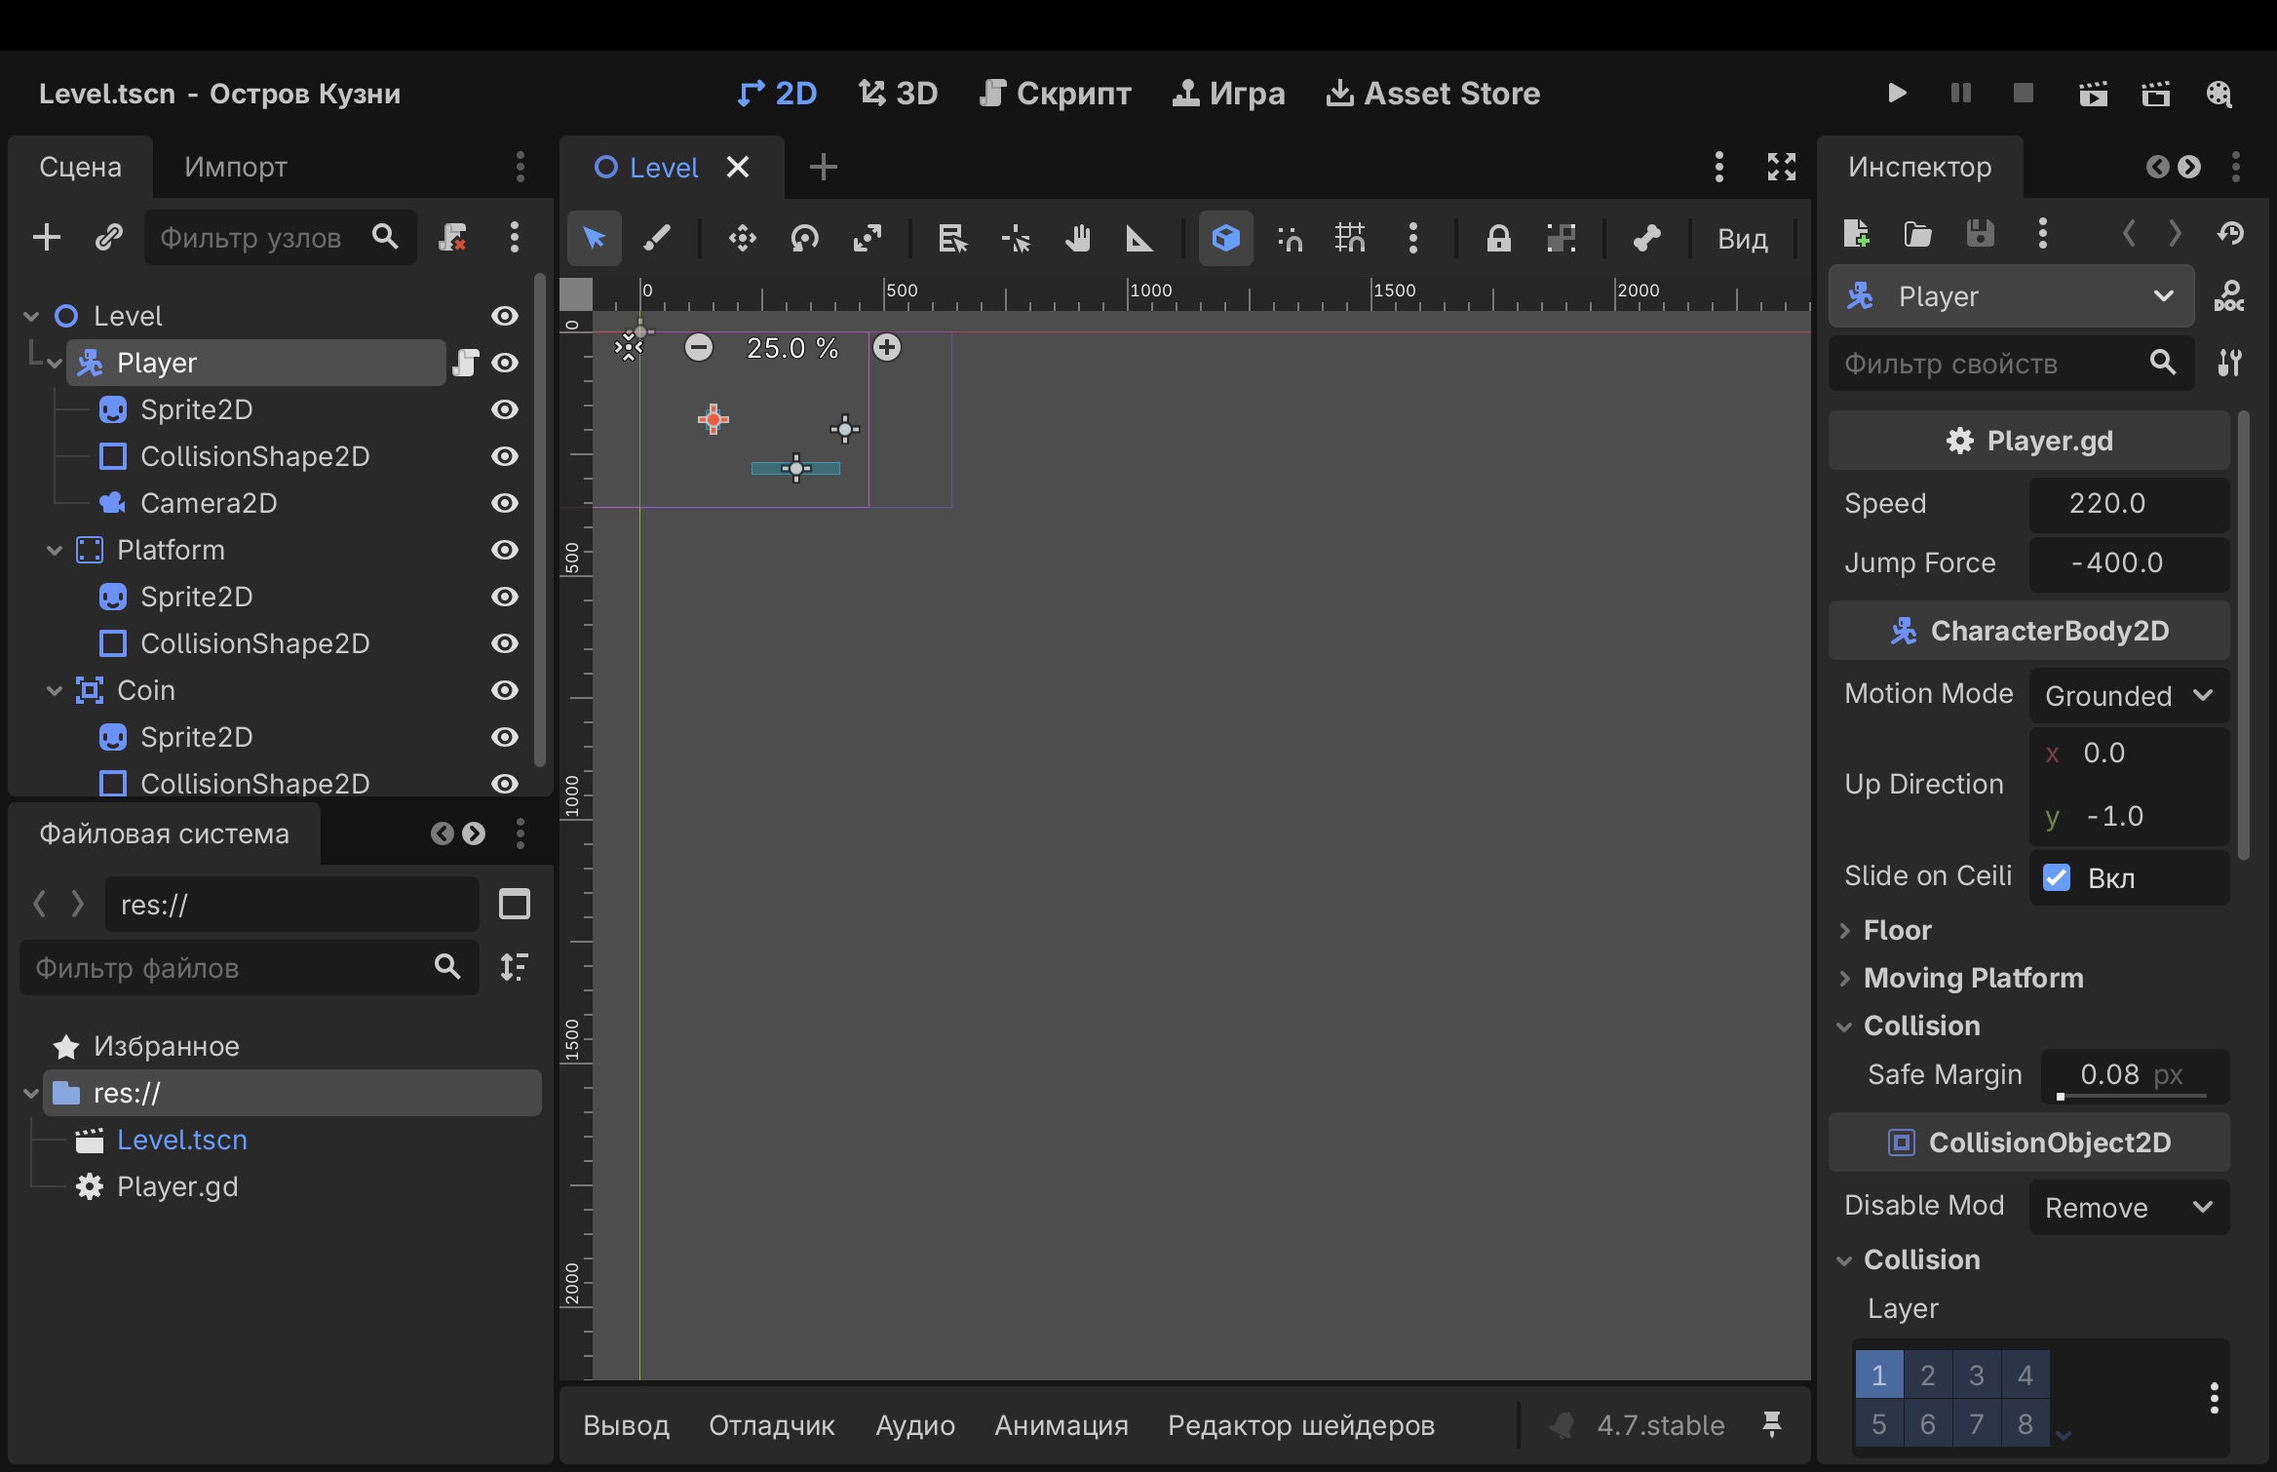Hide the Camera2D node
The image size is (2277, 1472).
504,503
